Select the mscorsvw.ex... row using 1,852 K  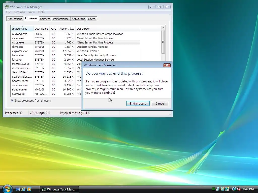(x=46, y=68)
